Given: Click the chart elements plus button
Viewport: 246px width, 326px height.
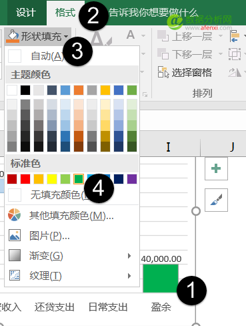Looking at the screenshot, I should [216, 168].
